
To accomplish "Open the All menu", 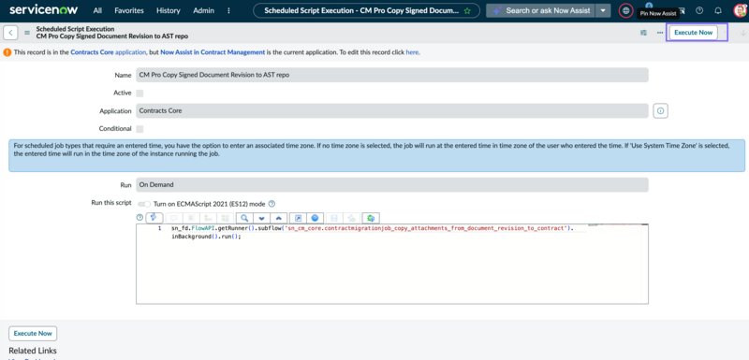I will [97, 10].
